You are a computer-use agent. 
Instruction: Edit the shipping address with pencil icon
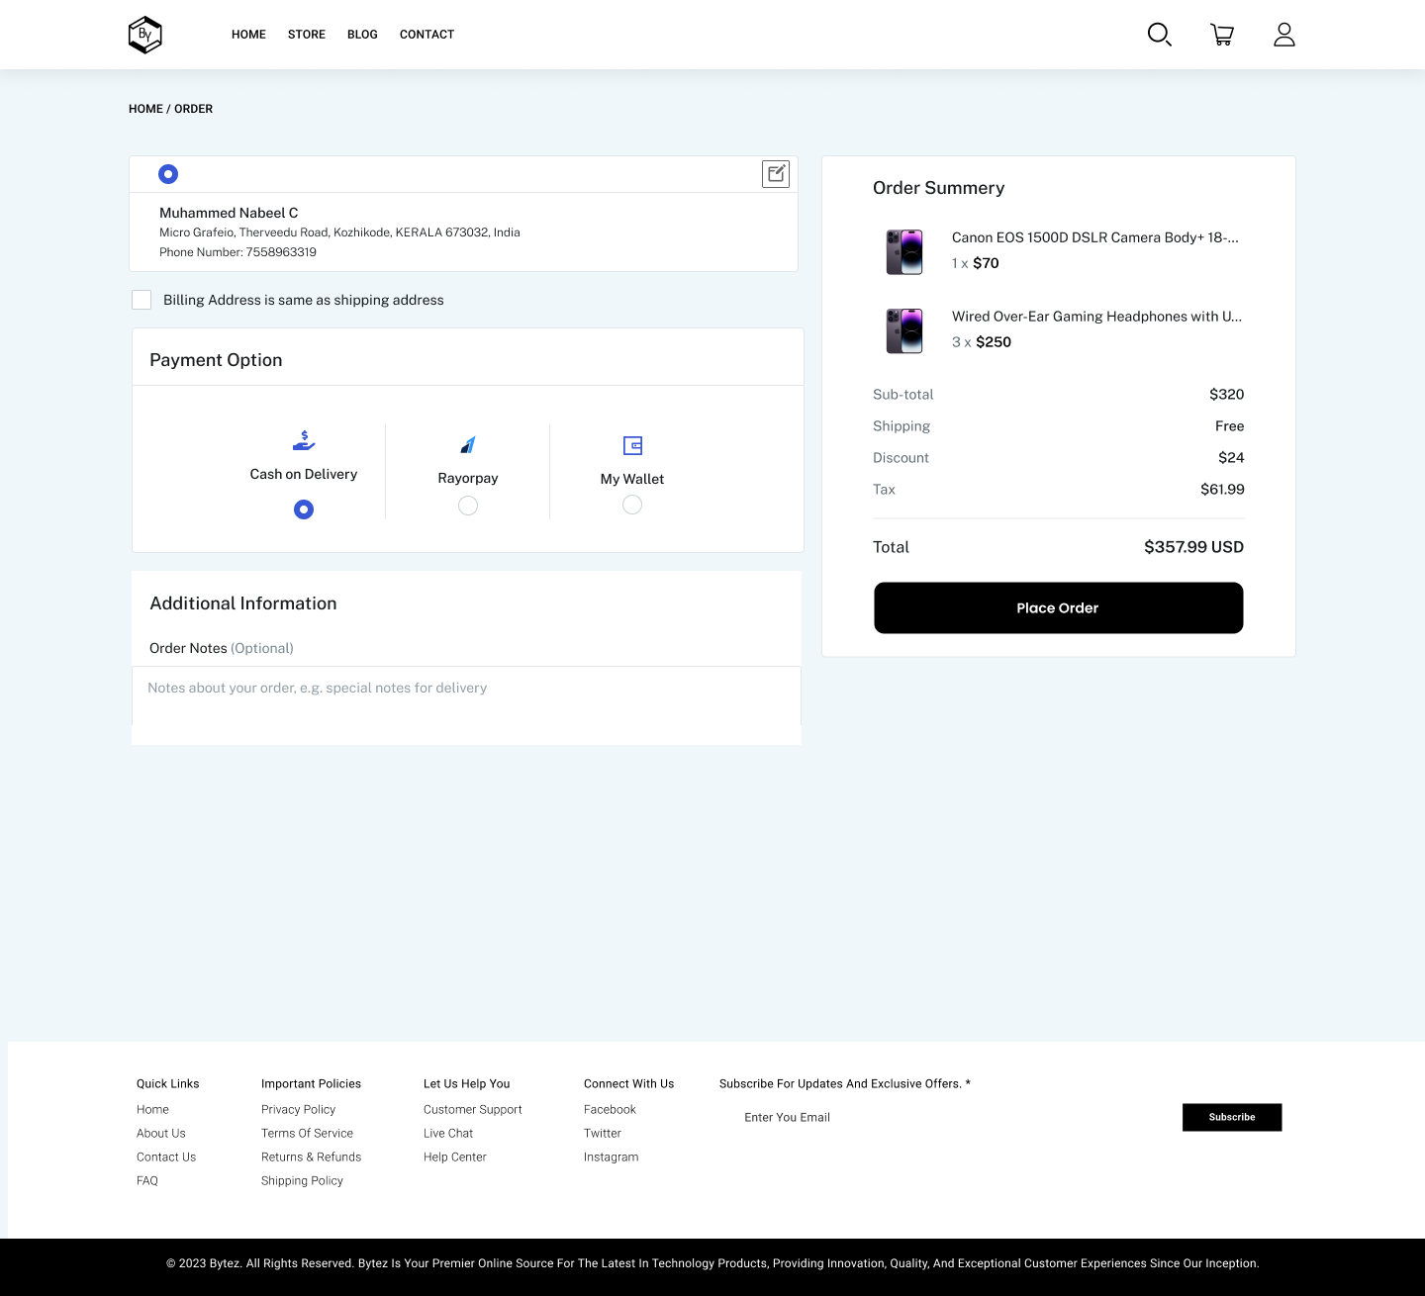point(776,174)
